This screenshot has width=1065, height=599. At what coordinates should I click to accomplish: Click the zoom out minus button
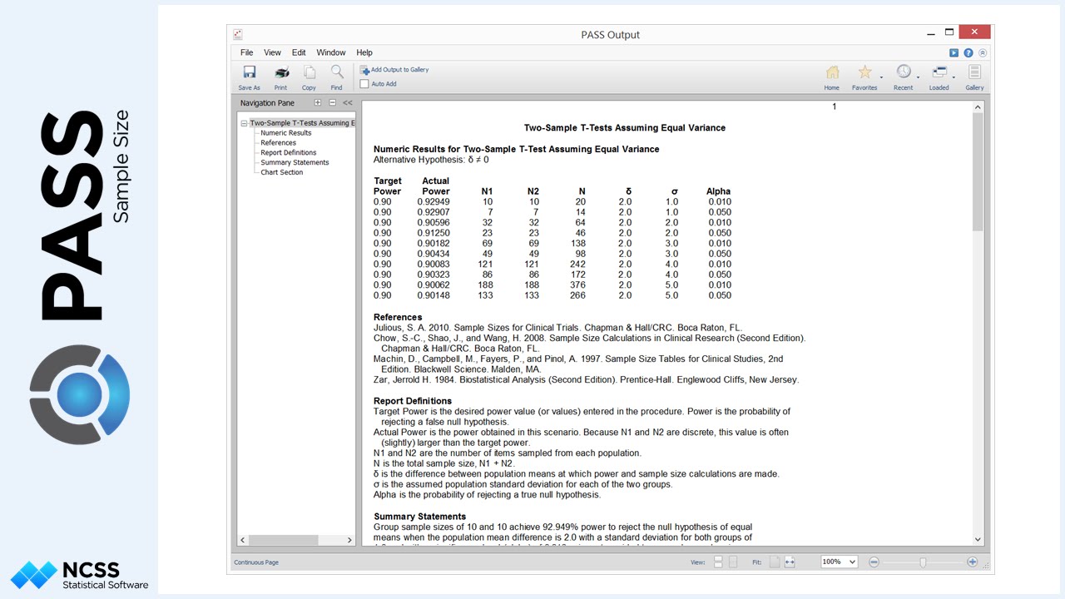874,562
